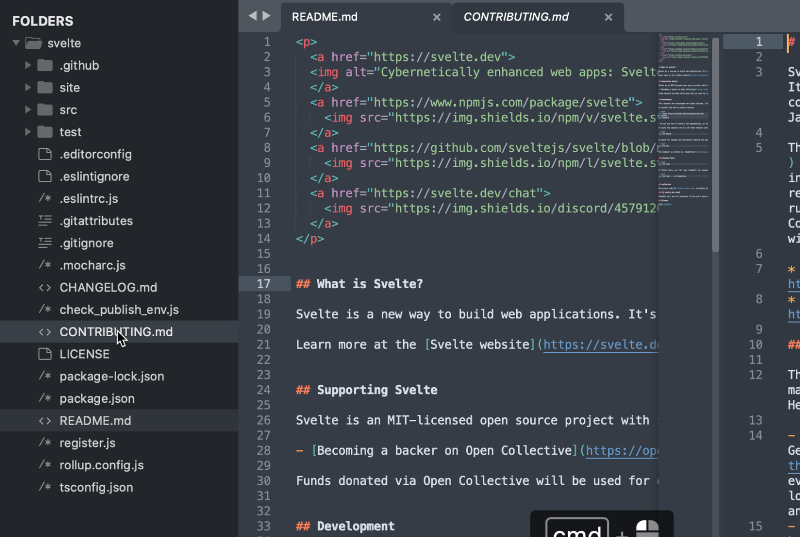This screenshot has width=800, height=537.
Task: Click the test folder icon
Action: pyautogui.click(x=45, y=132)
